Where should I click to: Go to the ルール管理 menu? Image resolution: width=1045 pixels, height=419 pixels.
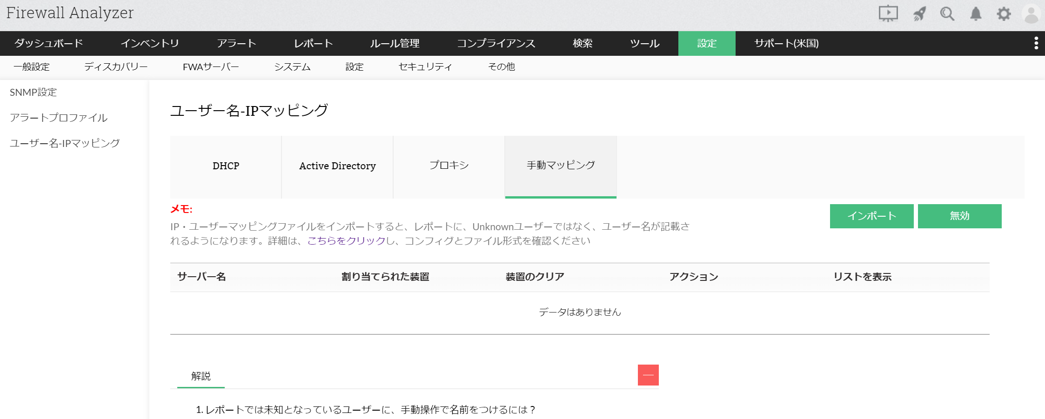(395, 43)
